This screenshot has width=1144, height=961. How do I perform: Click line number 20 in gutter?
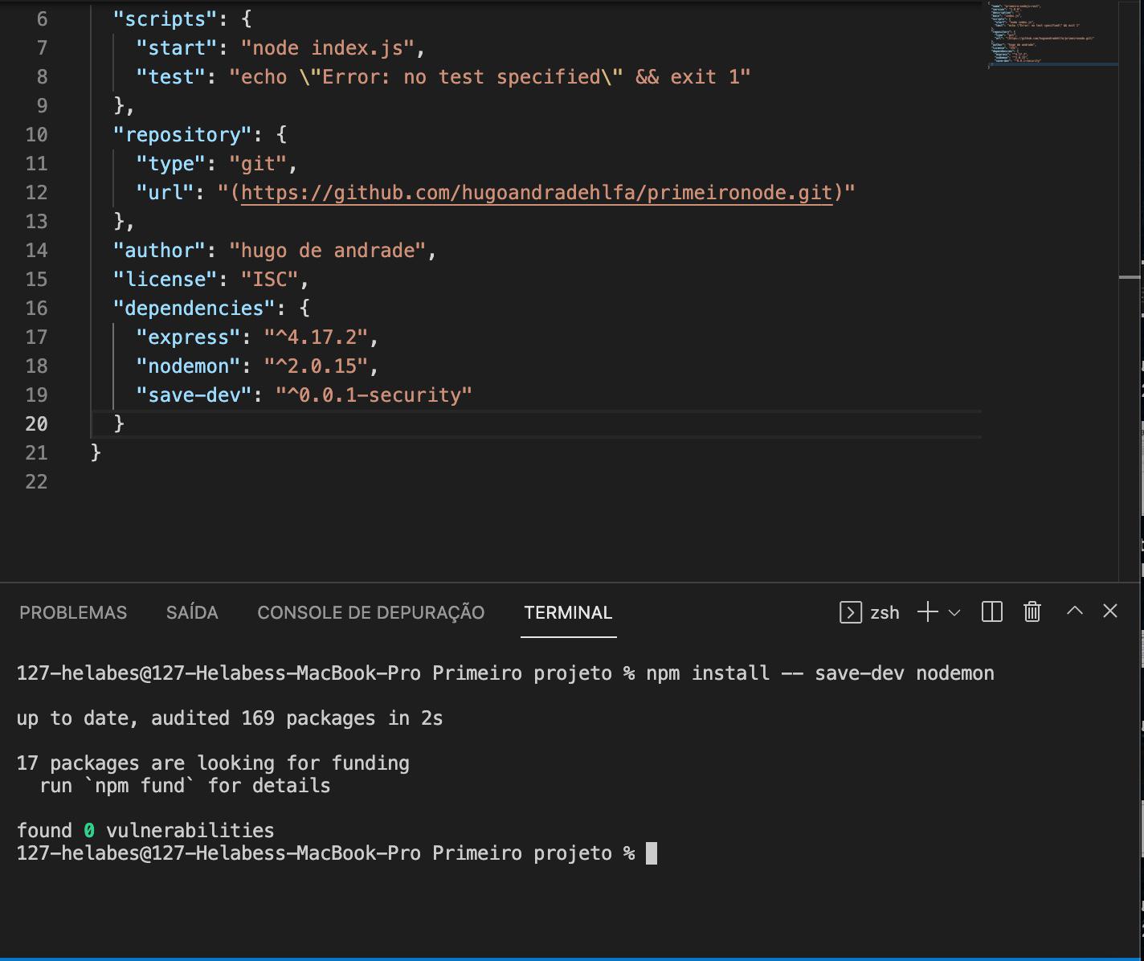pos(36,423)
